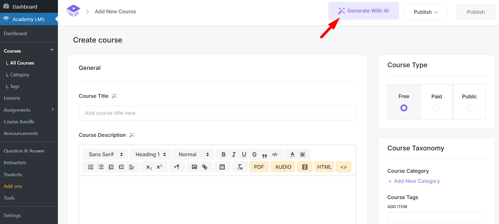This screenshot has height=224, width=499.
Task: Open the text color picker
Action: point(292,154)
